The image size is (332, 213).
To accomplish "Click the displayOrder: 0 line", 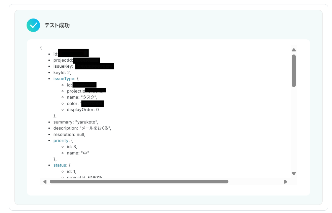I will [x=83, y=110].
